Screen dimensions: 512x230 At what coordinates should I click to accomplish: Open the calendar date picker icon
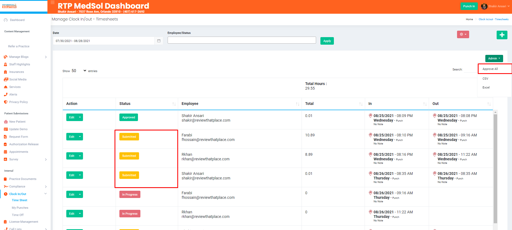(159, 41)
